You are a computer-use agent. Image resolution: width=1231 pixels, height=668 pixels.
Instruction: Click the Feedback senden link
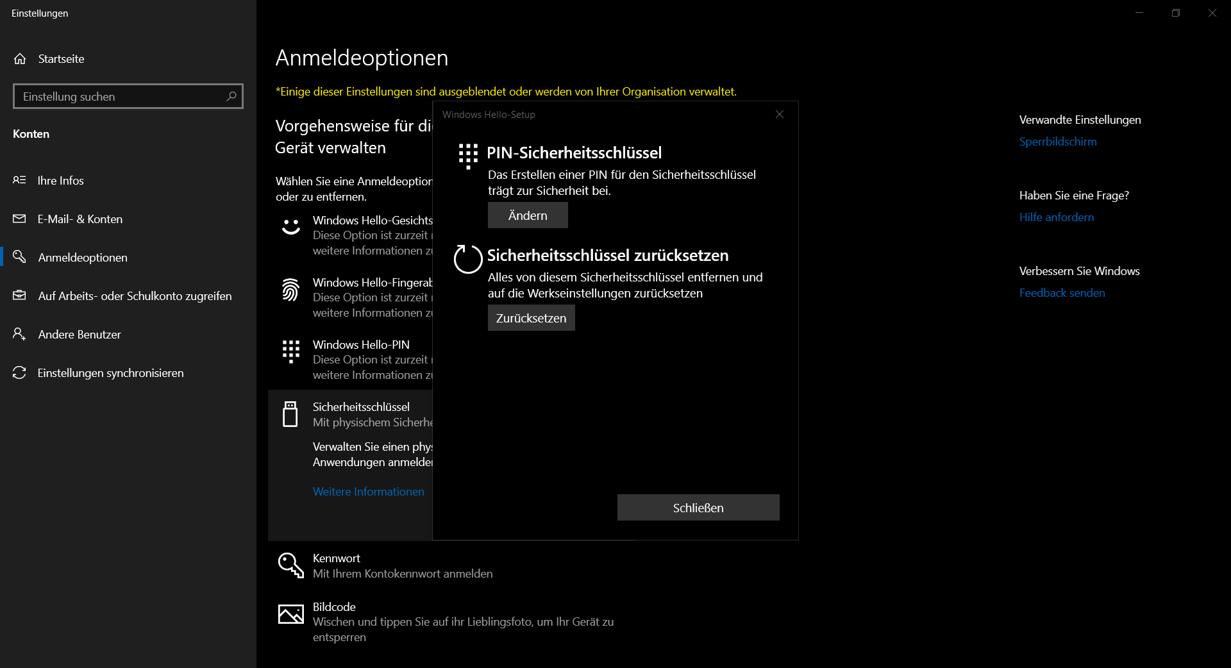pyautogui.click(x=1062, y=293)
